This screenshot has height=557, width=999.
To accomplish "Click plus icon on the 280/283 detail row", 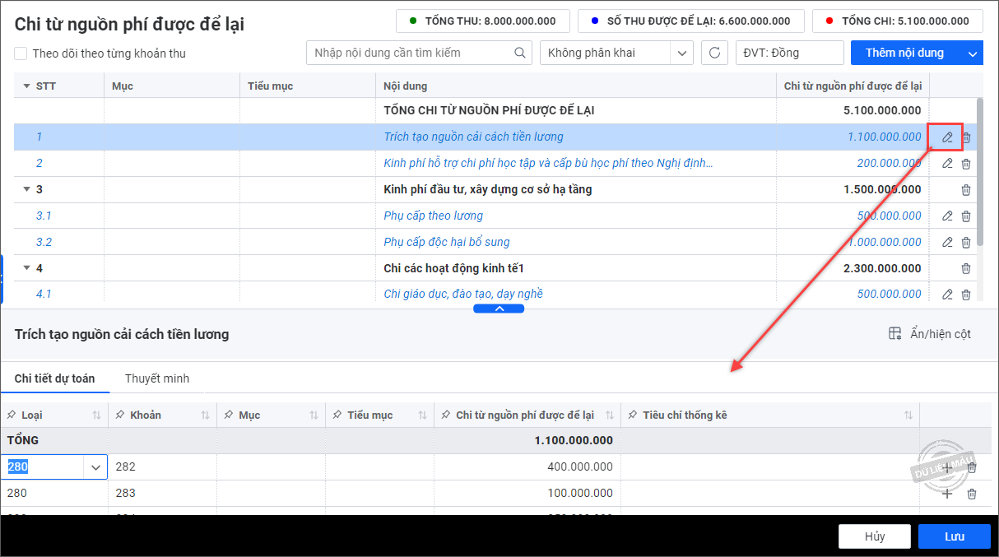I will [947, 494].
